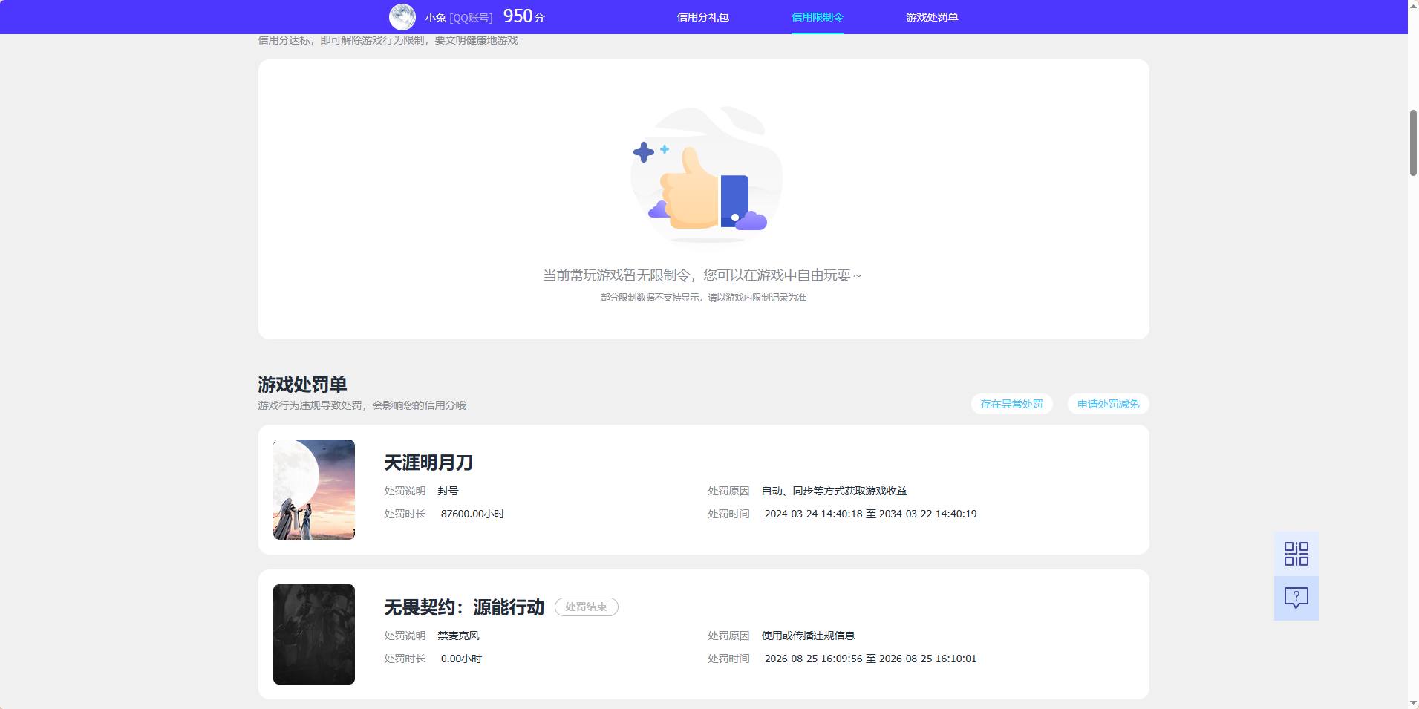Click the 封号 penalty description

(x=448, y=491)
